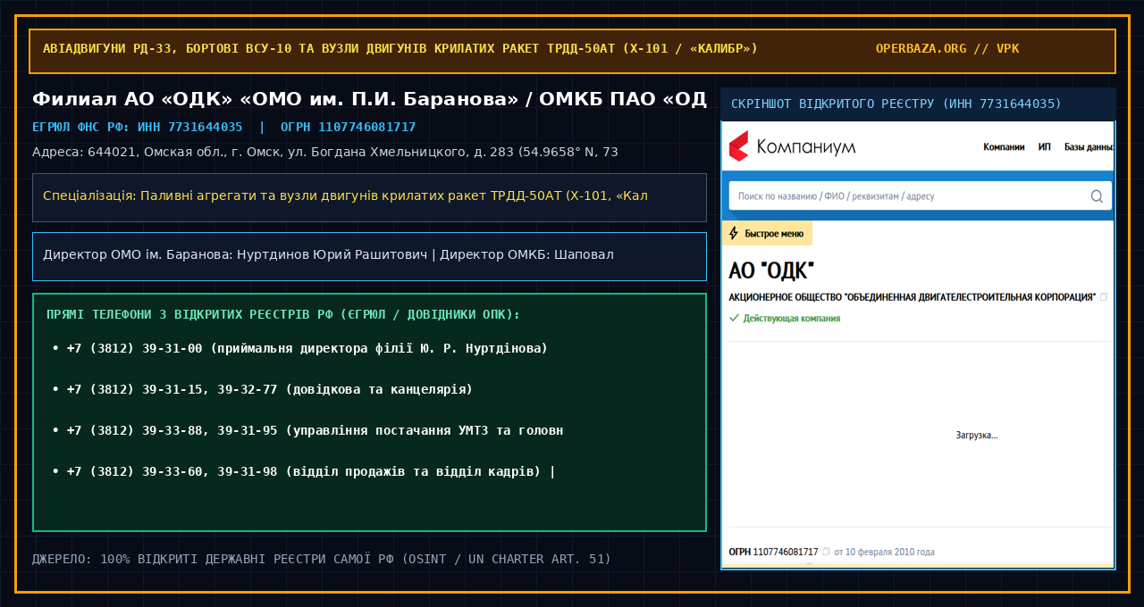Select the date text от 10 февраля 2010 года
Image resolution: width=1144 pixels, height=607 pixels.
(x=885, y=552)
